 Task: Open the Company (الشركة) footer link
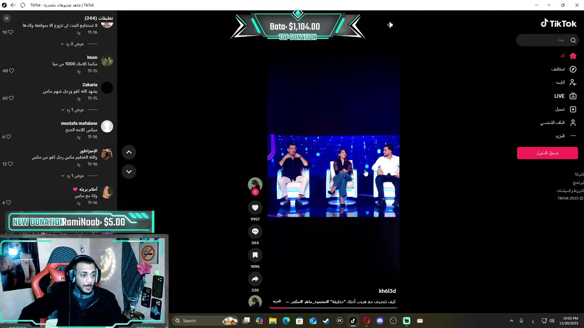pos(579,174)
